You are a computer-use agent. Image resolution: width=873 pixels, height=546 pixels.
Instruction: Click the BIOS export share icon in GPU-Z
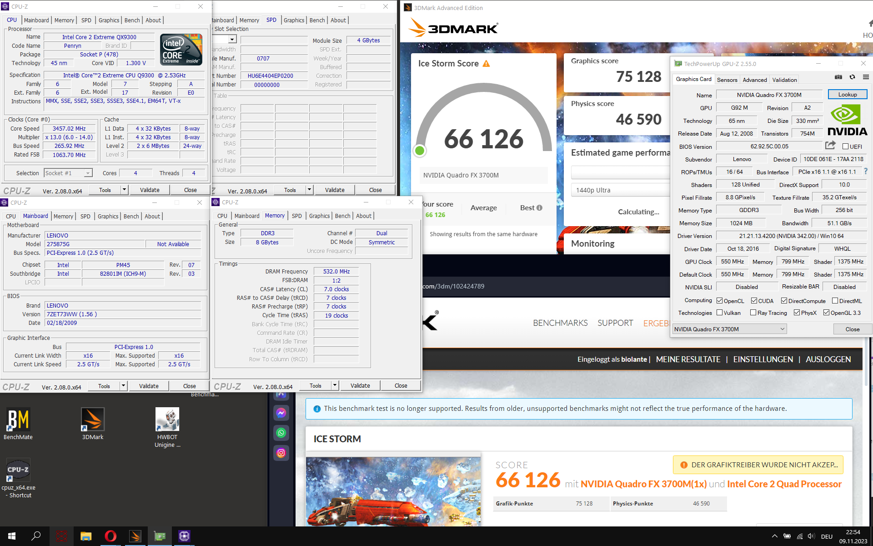click(x=830, y=146)
